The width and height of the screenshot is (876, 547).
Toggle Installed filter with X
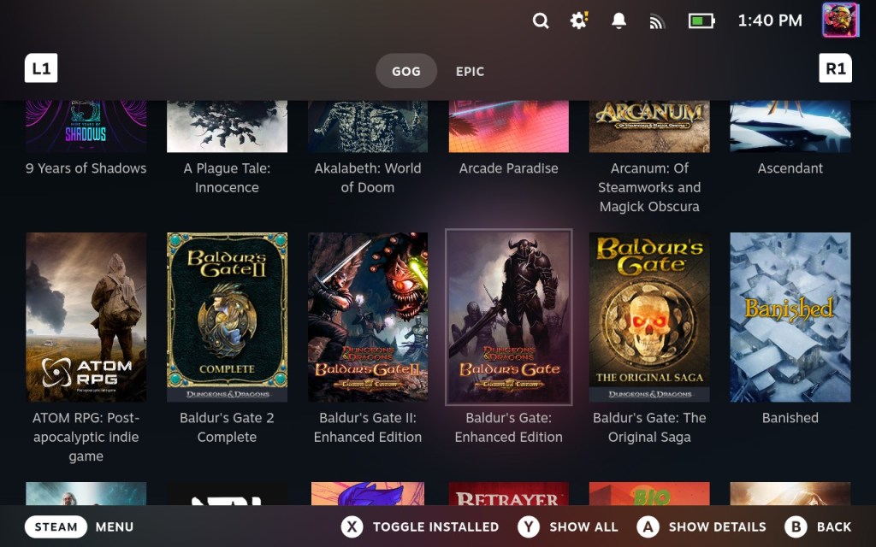(352, 527)
